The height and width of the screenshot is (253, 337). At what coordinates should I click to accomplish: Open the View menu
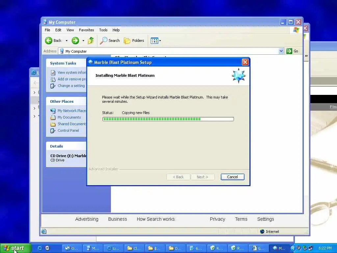pos(70,30)
